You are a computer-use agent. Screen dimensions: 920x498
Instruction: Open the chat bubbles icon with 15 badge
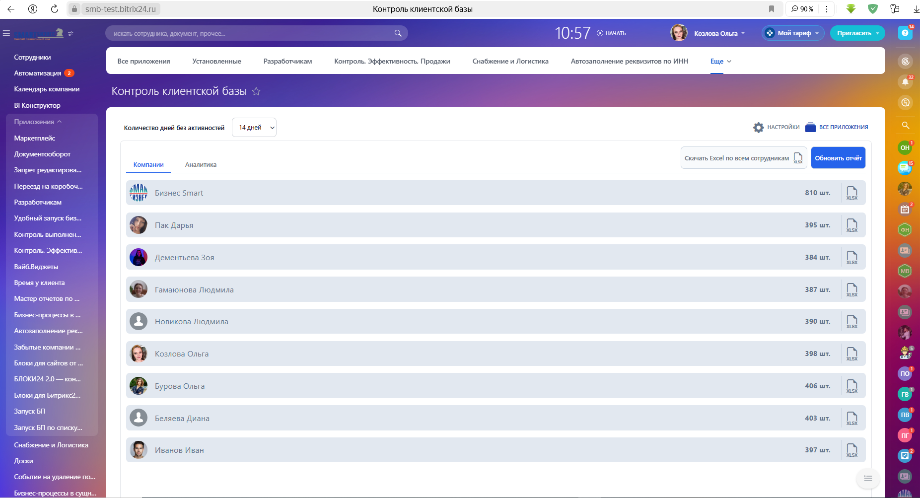click(905, 168)
